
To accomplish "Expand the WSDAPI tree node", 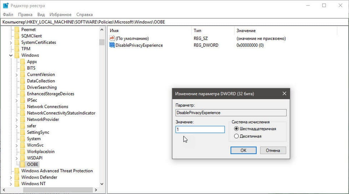I will coord(17,158).
